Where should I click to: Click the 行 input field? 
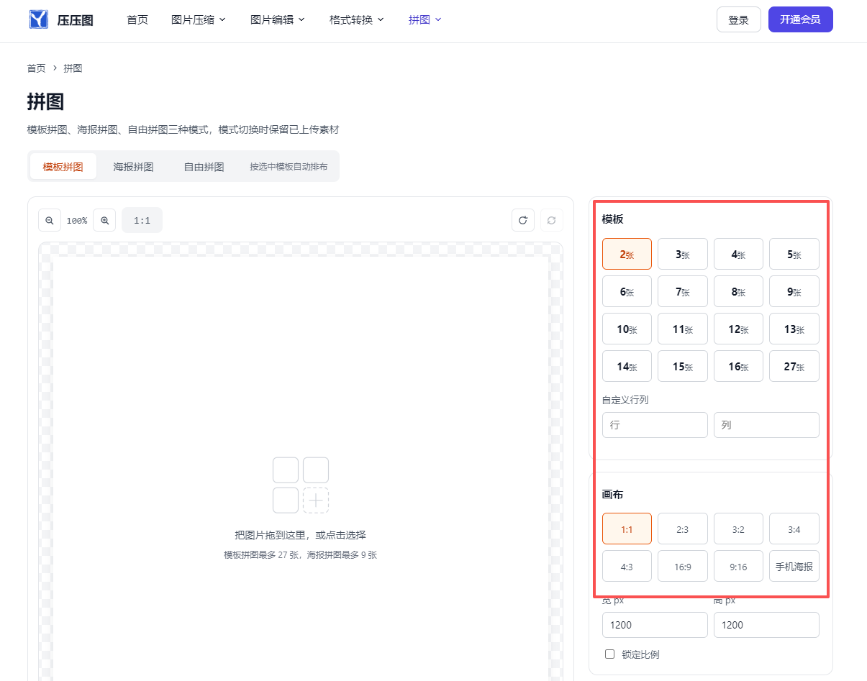tap(655, 425)
